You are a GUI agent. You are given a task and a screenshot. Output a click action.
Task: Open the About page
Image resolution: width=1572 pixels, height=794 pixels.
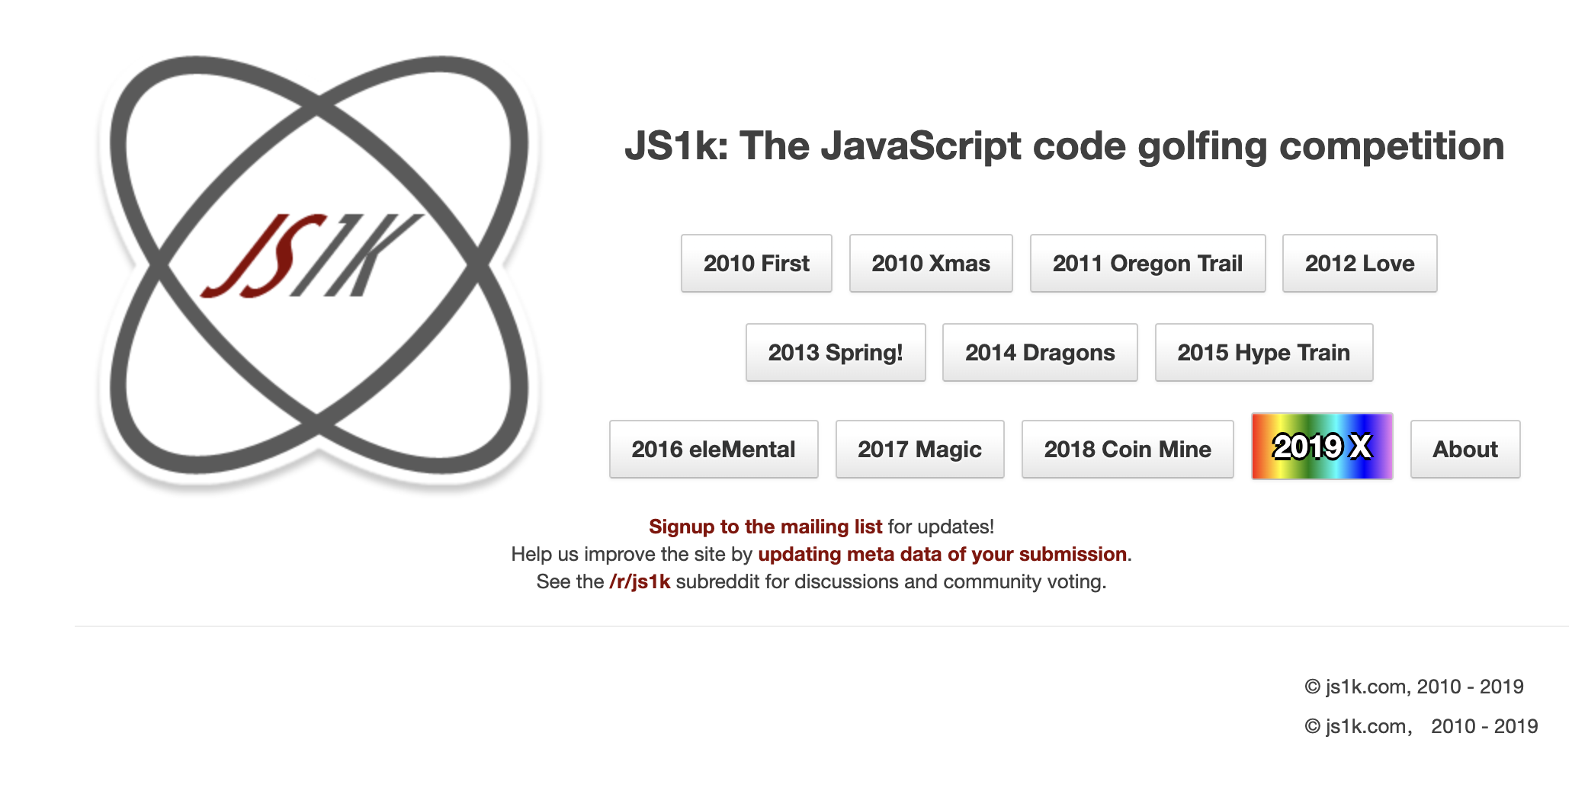[1465, 450]
